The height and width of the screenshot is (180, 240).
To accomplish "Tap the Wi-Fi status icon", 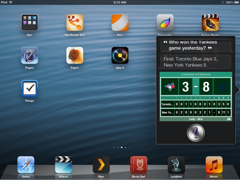I will (11, 2).
